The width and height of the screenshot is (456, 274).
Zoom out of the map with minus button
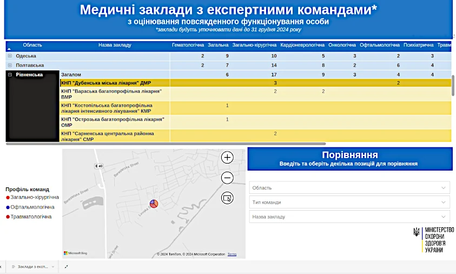tap(227, 178)
